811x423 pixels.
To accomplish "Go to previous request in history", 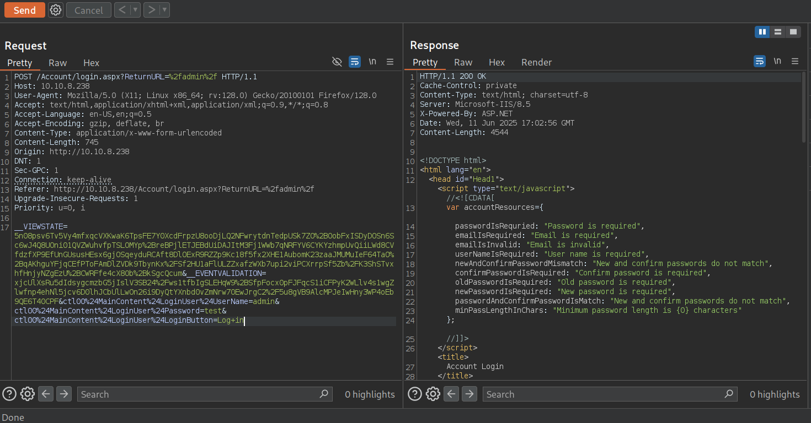I will (122, 10).
